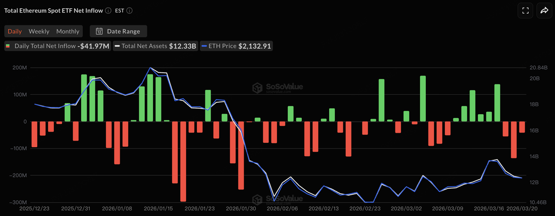Open the chart in fullscreen mode
The width and height of the screenshot is (555, 216).
pos(525,11)
